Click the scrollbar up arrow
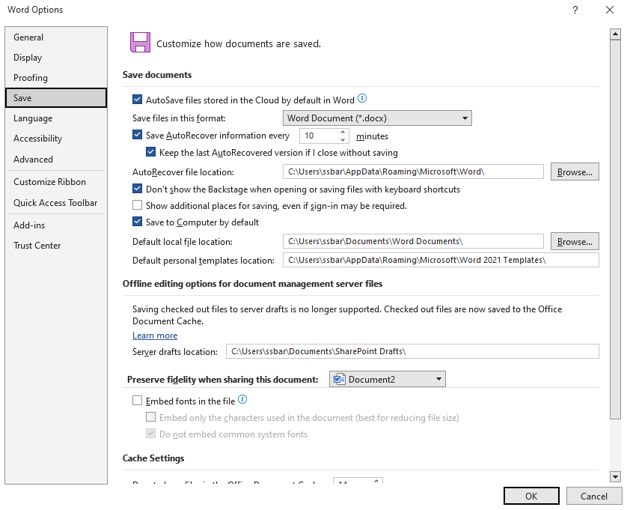The width and height of the screenshot is (627, 510). pyautogui.click(x=615, y=34)
